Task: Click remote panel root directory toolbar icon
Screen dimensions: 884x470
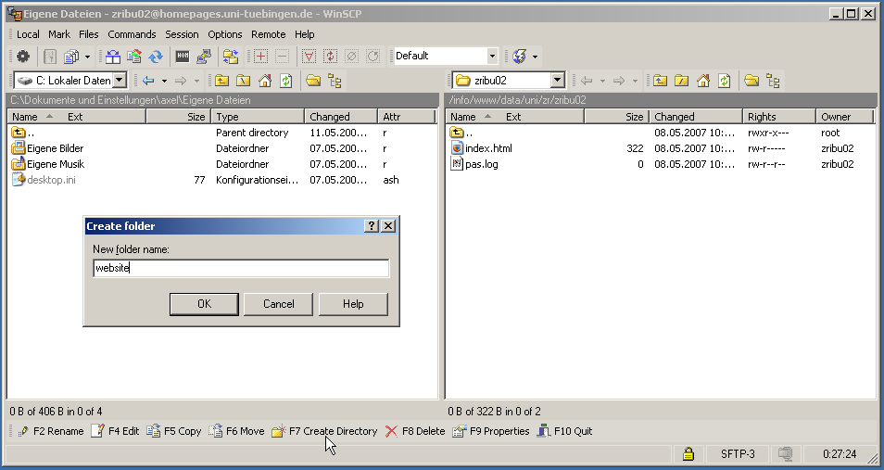Action: click(681, 81)
